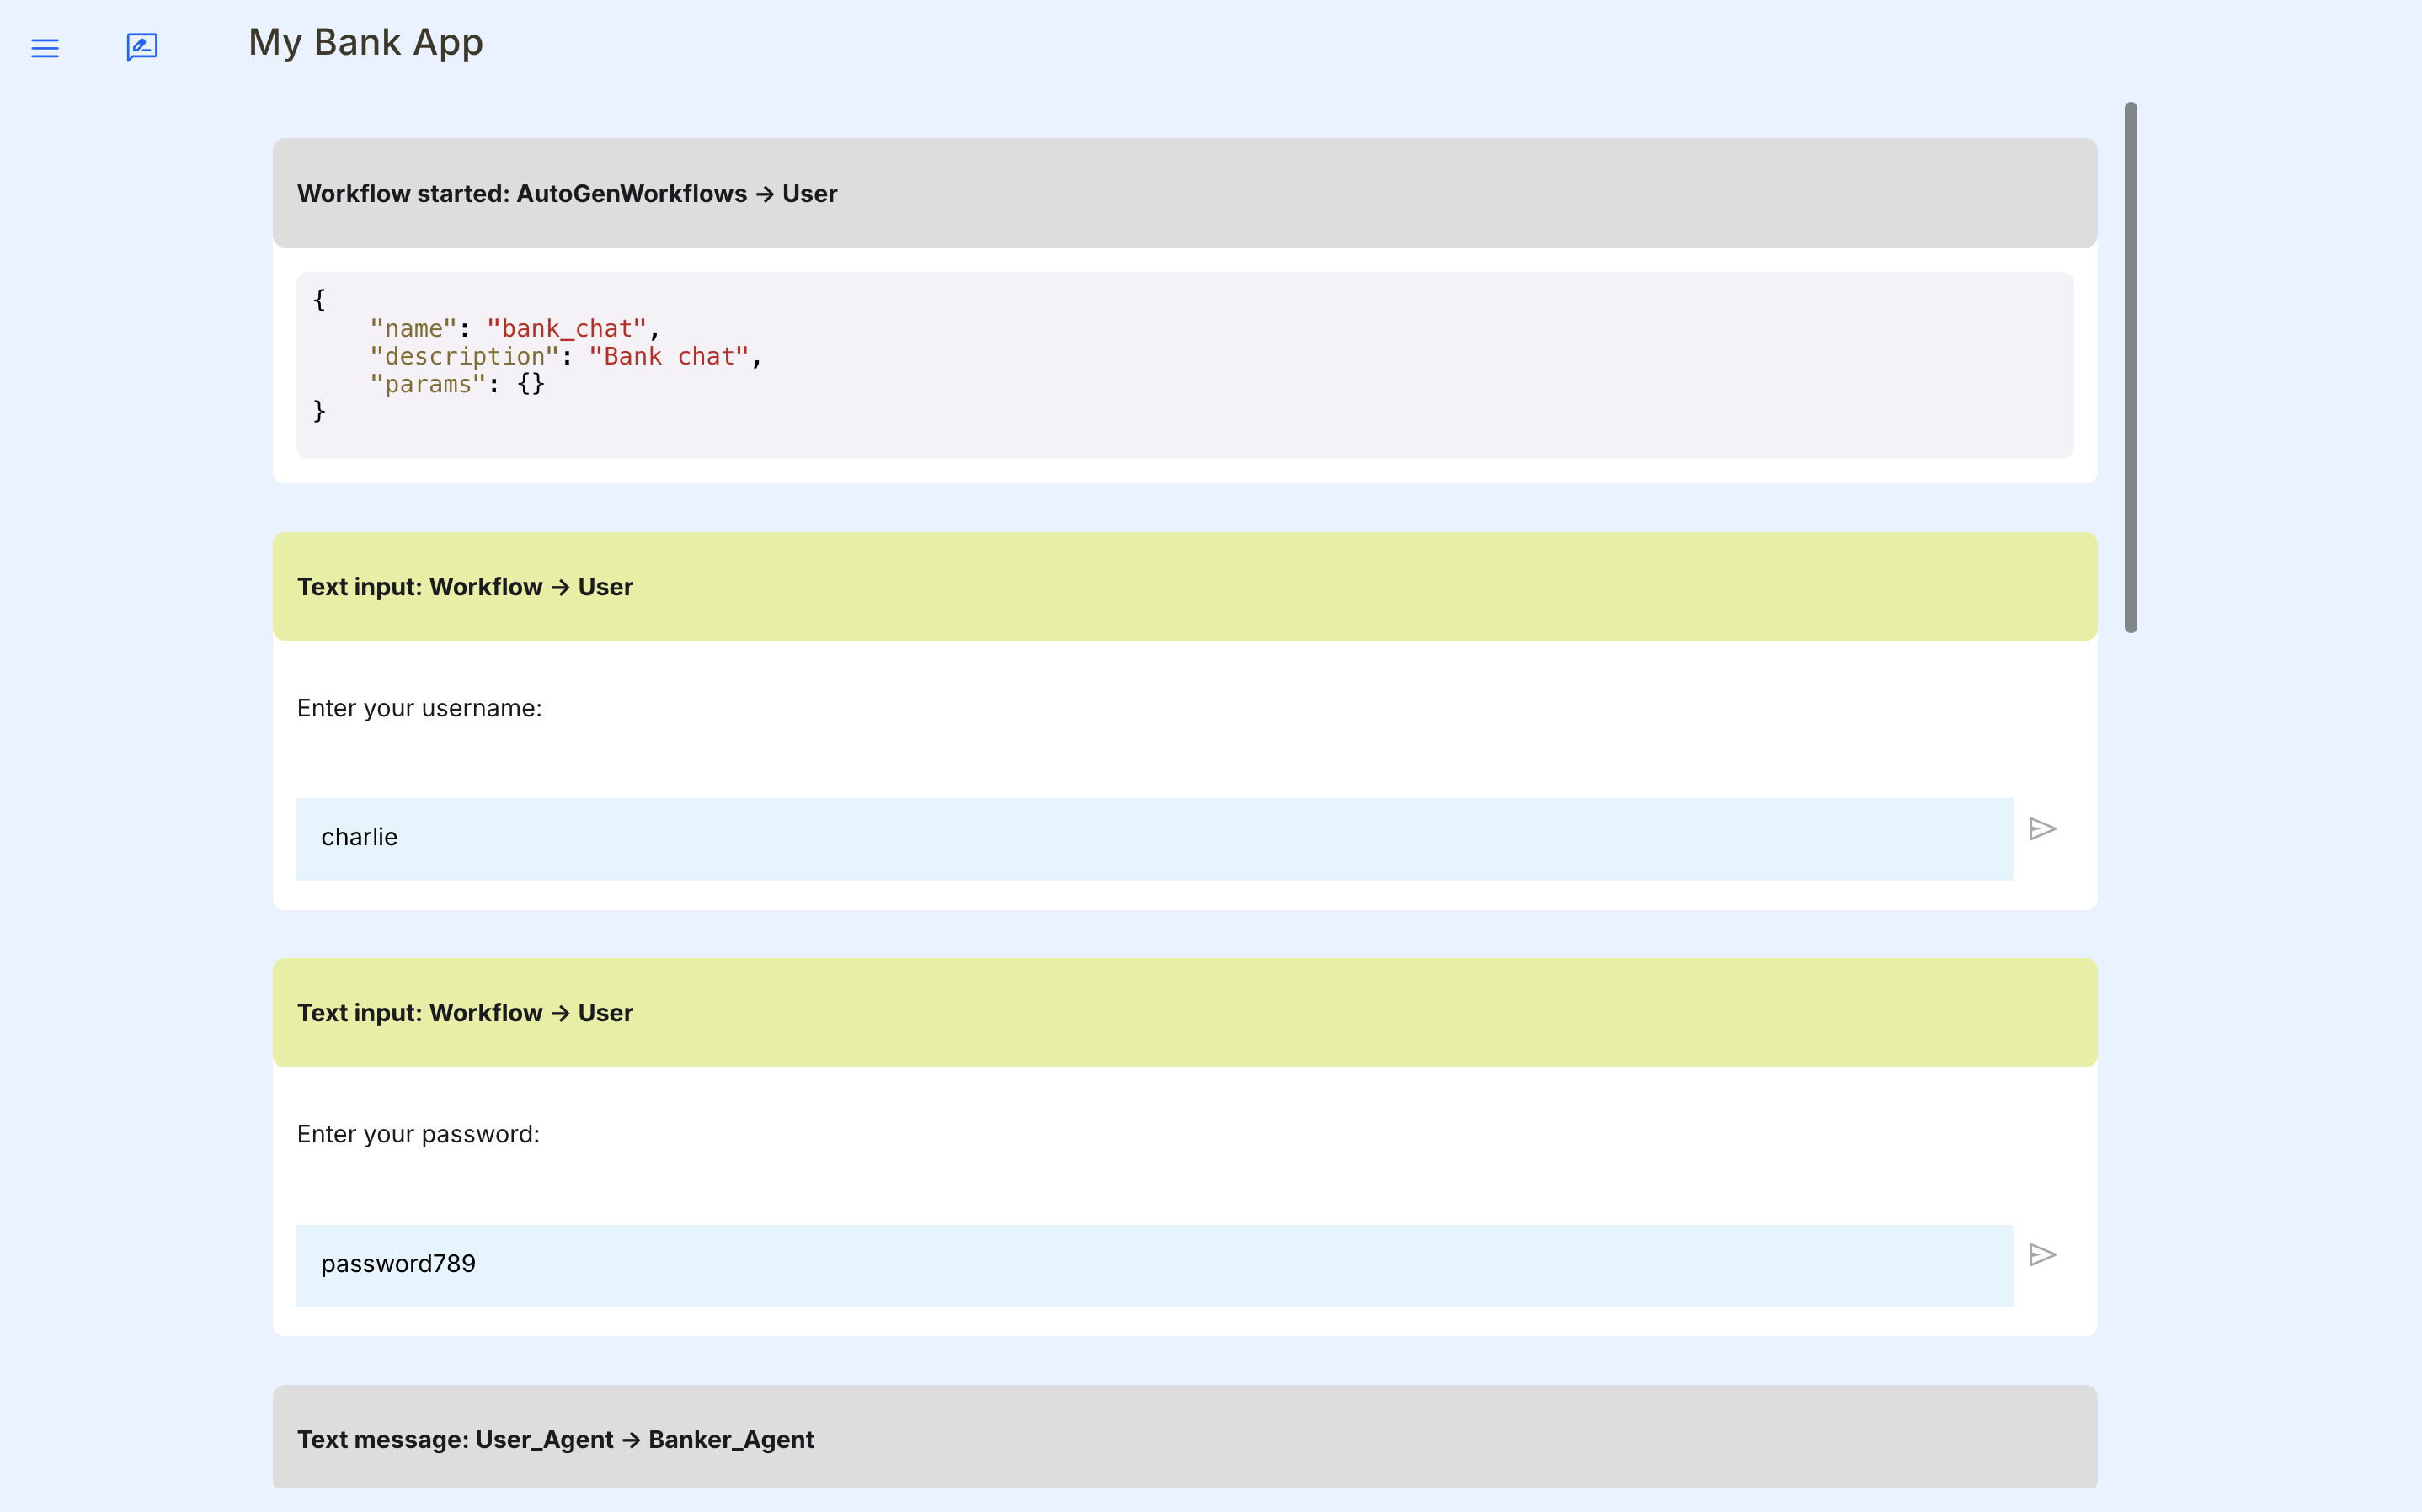Screen dimensions: 2422x1512
Task: Open the hamburger navigation menu
Action: [45, 48]
